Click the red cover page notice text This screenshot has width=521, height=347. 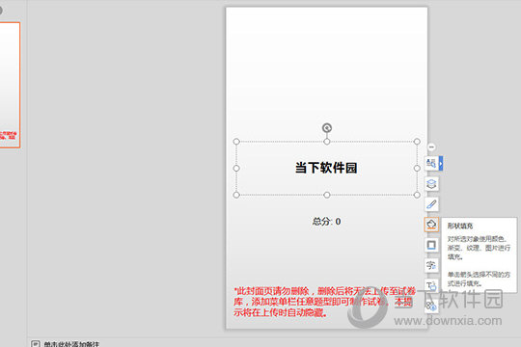324,302
